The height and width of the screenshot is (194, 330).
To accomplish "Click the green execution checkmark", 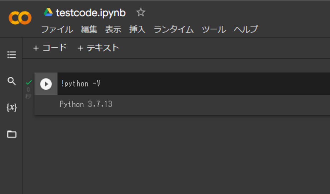I will coord(29,82).
